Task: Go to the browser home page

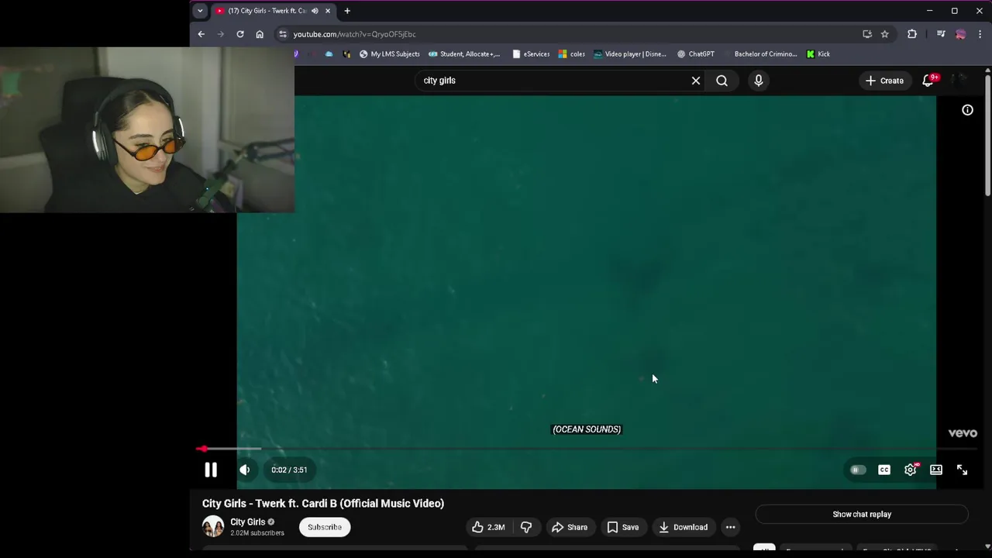Action: coord(260,34)
